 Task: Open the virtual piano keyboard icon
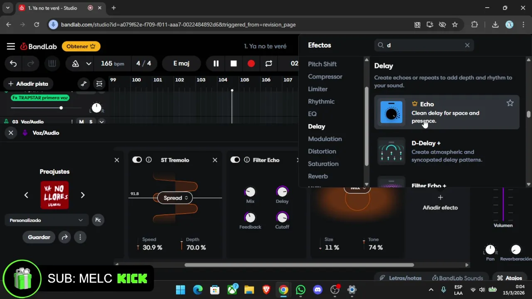[52, 64]
